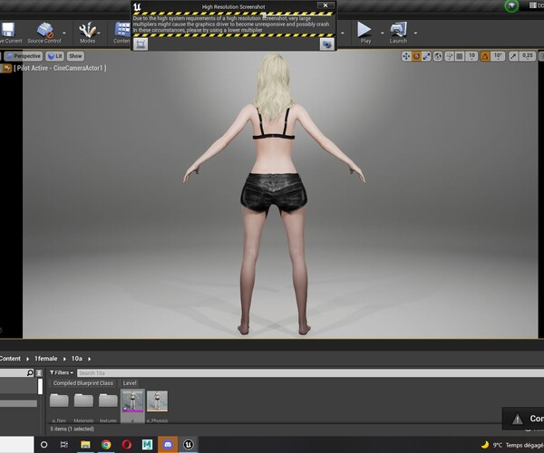544x453 pixels.
Task: Expand dropdown arrow right of screenshot dialog
Action: pos(343,33)
